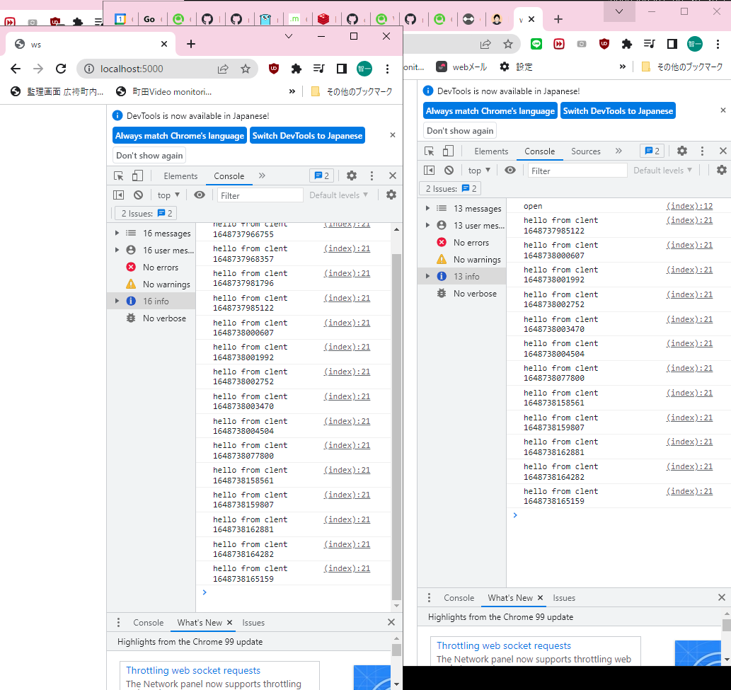This screenshot has width=731, height=690.
Task: Open DevTools settings gear in front window
Action: click(352, 176)
